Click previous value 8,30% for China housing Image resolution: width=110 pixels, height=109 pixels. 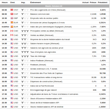click(103, 10)
